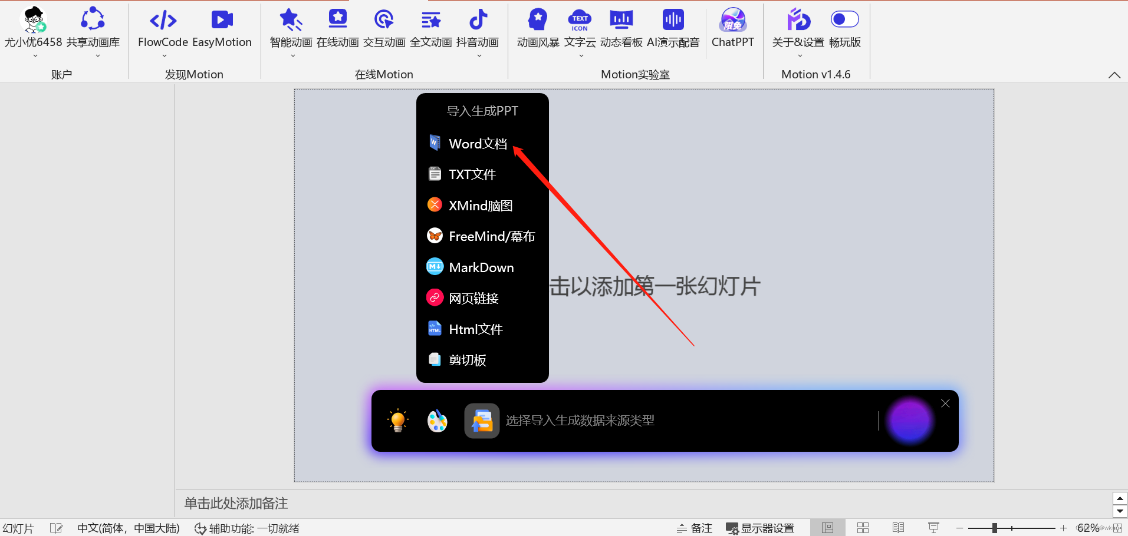This screenshot has width=1128, height=536.
Task: Open 在线动画 online animation
Action: pyautogui.click(x=337, y=28)
